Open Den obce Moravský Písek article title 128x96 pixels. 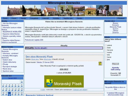tap(39, 57)
